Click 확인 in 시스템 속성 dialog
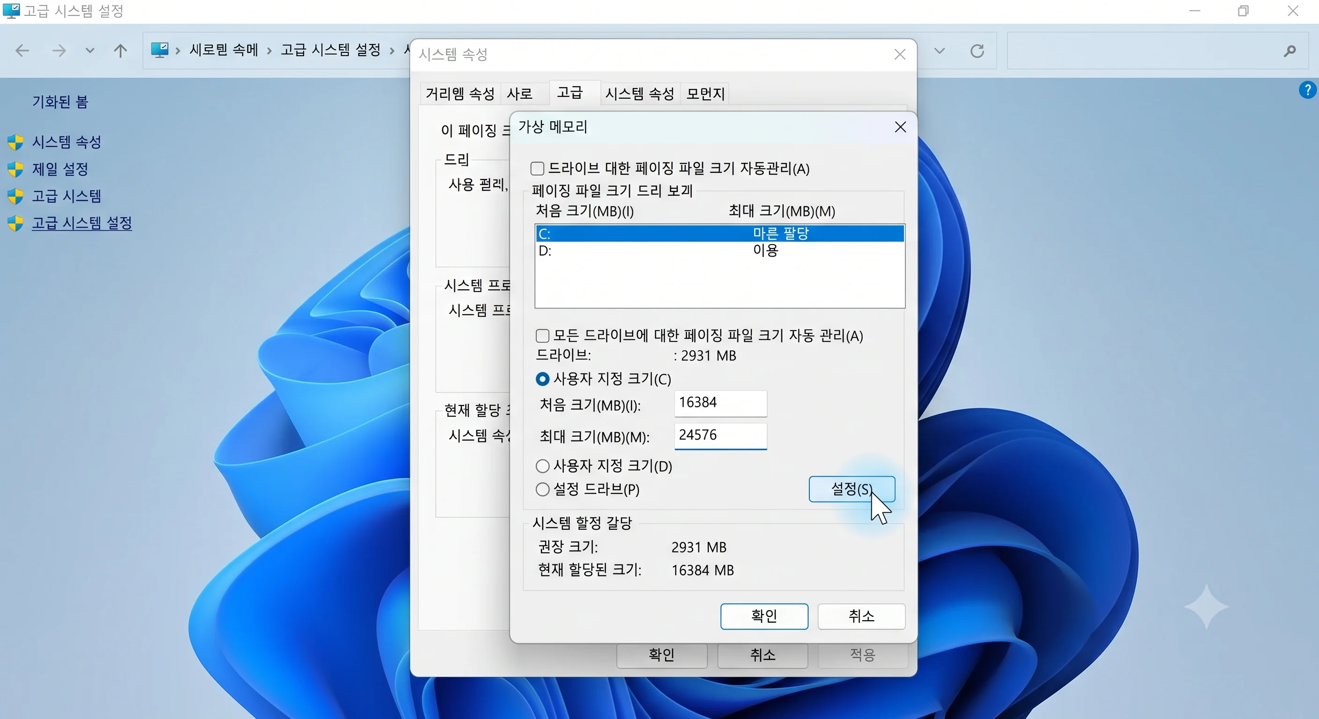 661,655
